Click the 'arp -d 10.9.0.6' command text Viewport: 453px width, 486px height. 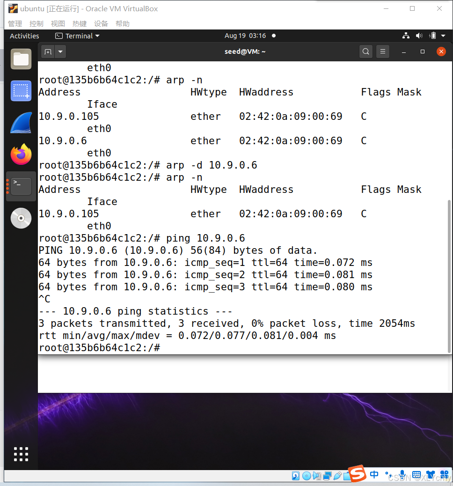(212, 165)
